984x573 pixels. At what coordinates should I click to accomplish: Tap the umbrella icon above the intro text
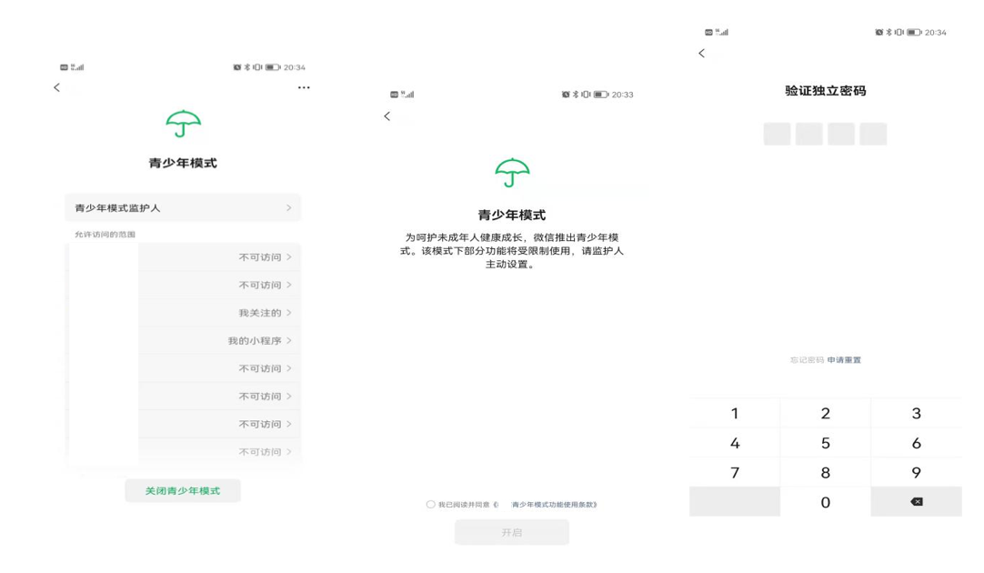point(512,173)
